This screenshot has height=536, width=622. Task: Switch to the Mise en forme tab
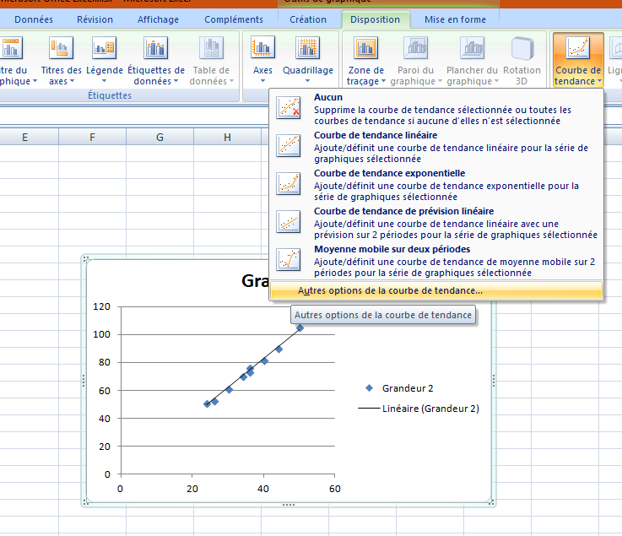pyautogui.click(x=455, y=19)
